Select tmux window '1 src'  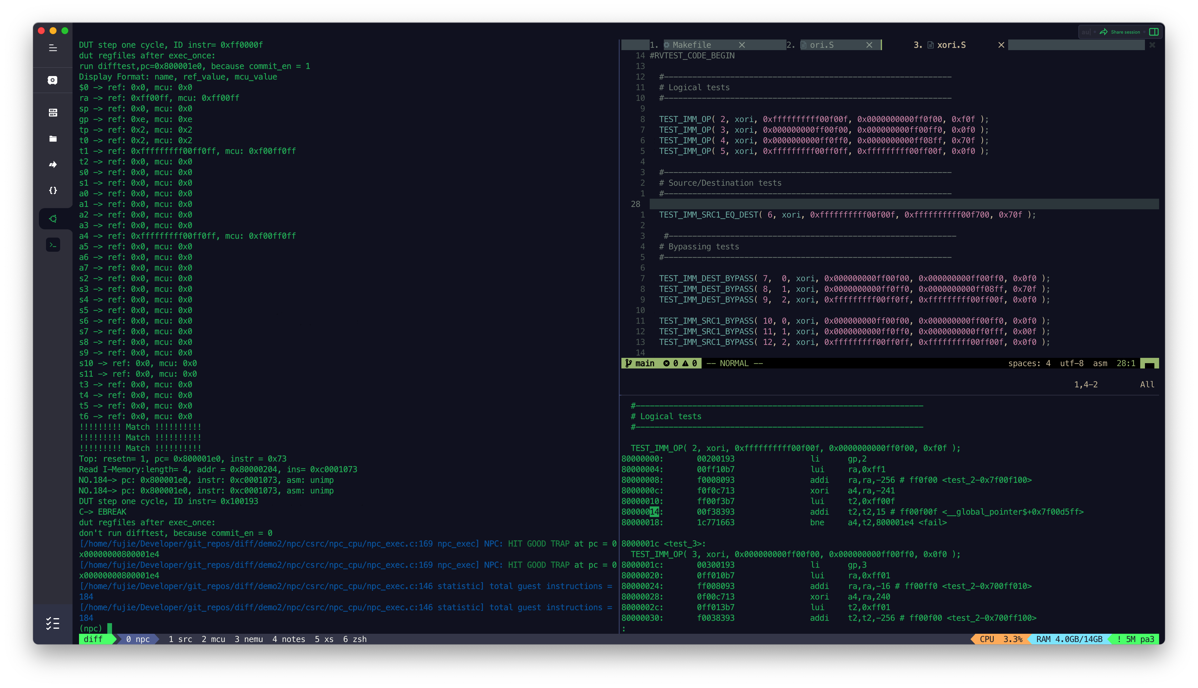[x=180, y=639]
